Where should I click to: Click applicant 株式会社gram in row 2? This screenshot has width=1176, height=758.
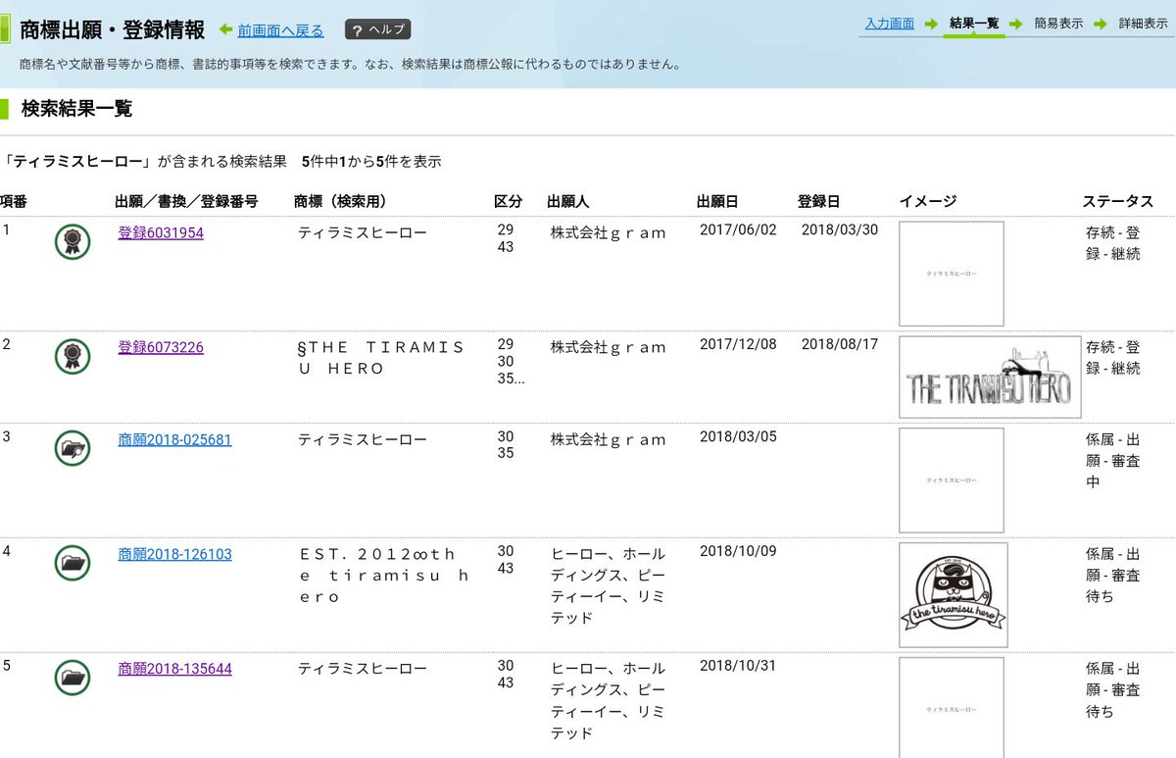[x=608, y=348]
